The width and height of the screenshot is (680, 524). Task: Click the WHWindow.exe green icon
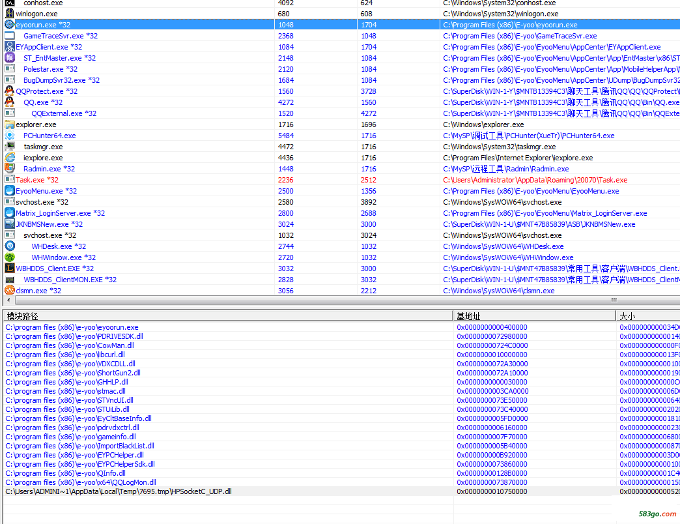[10, 257]
